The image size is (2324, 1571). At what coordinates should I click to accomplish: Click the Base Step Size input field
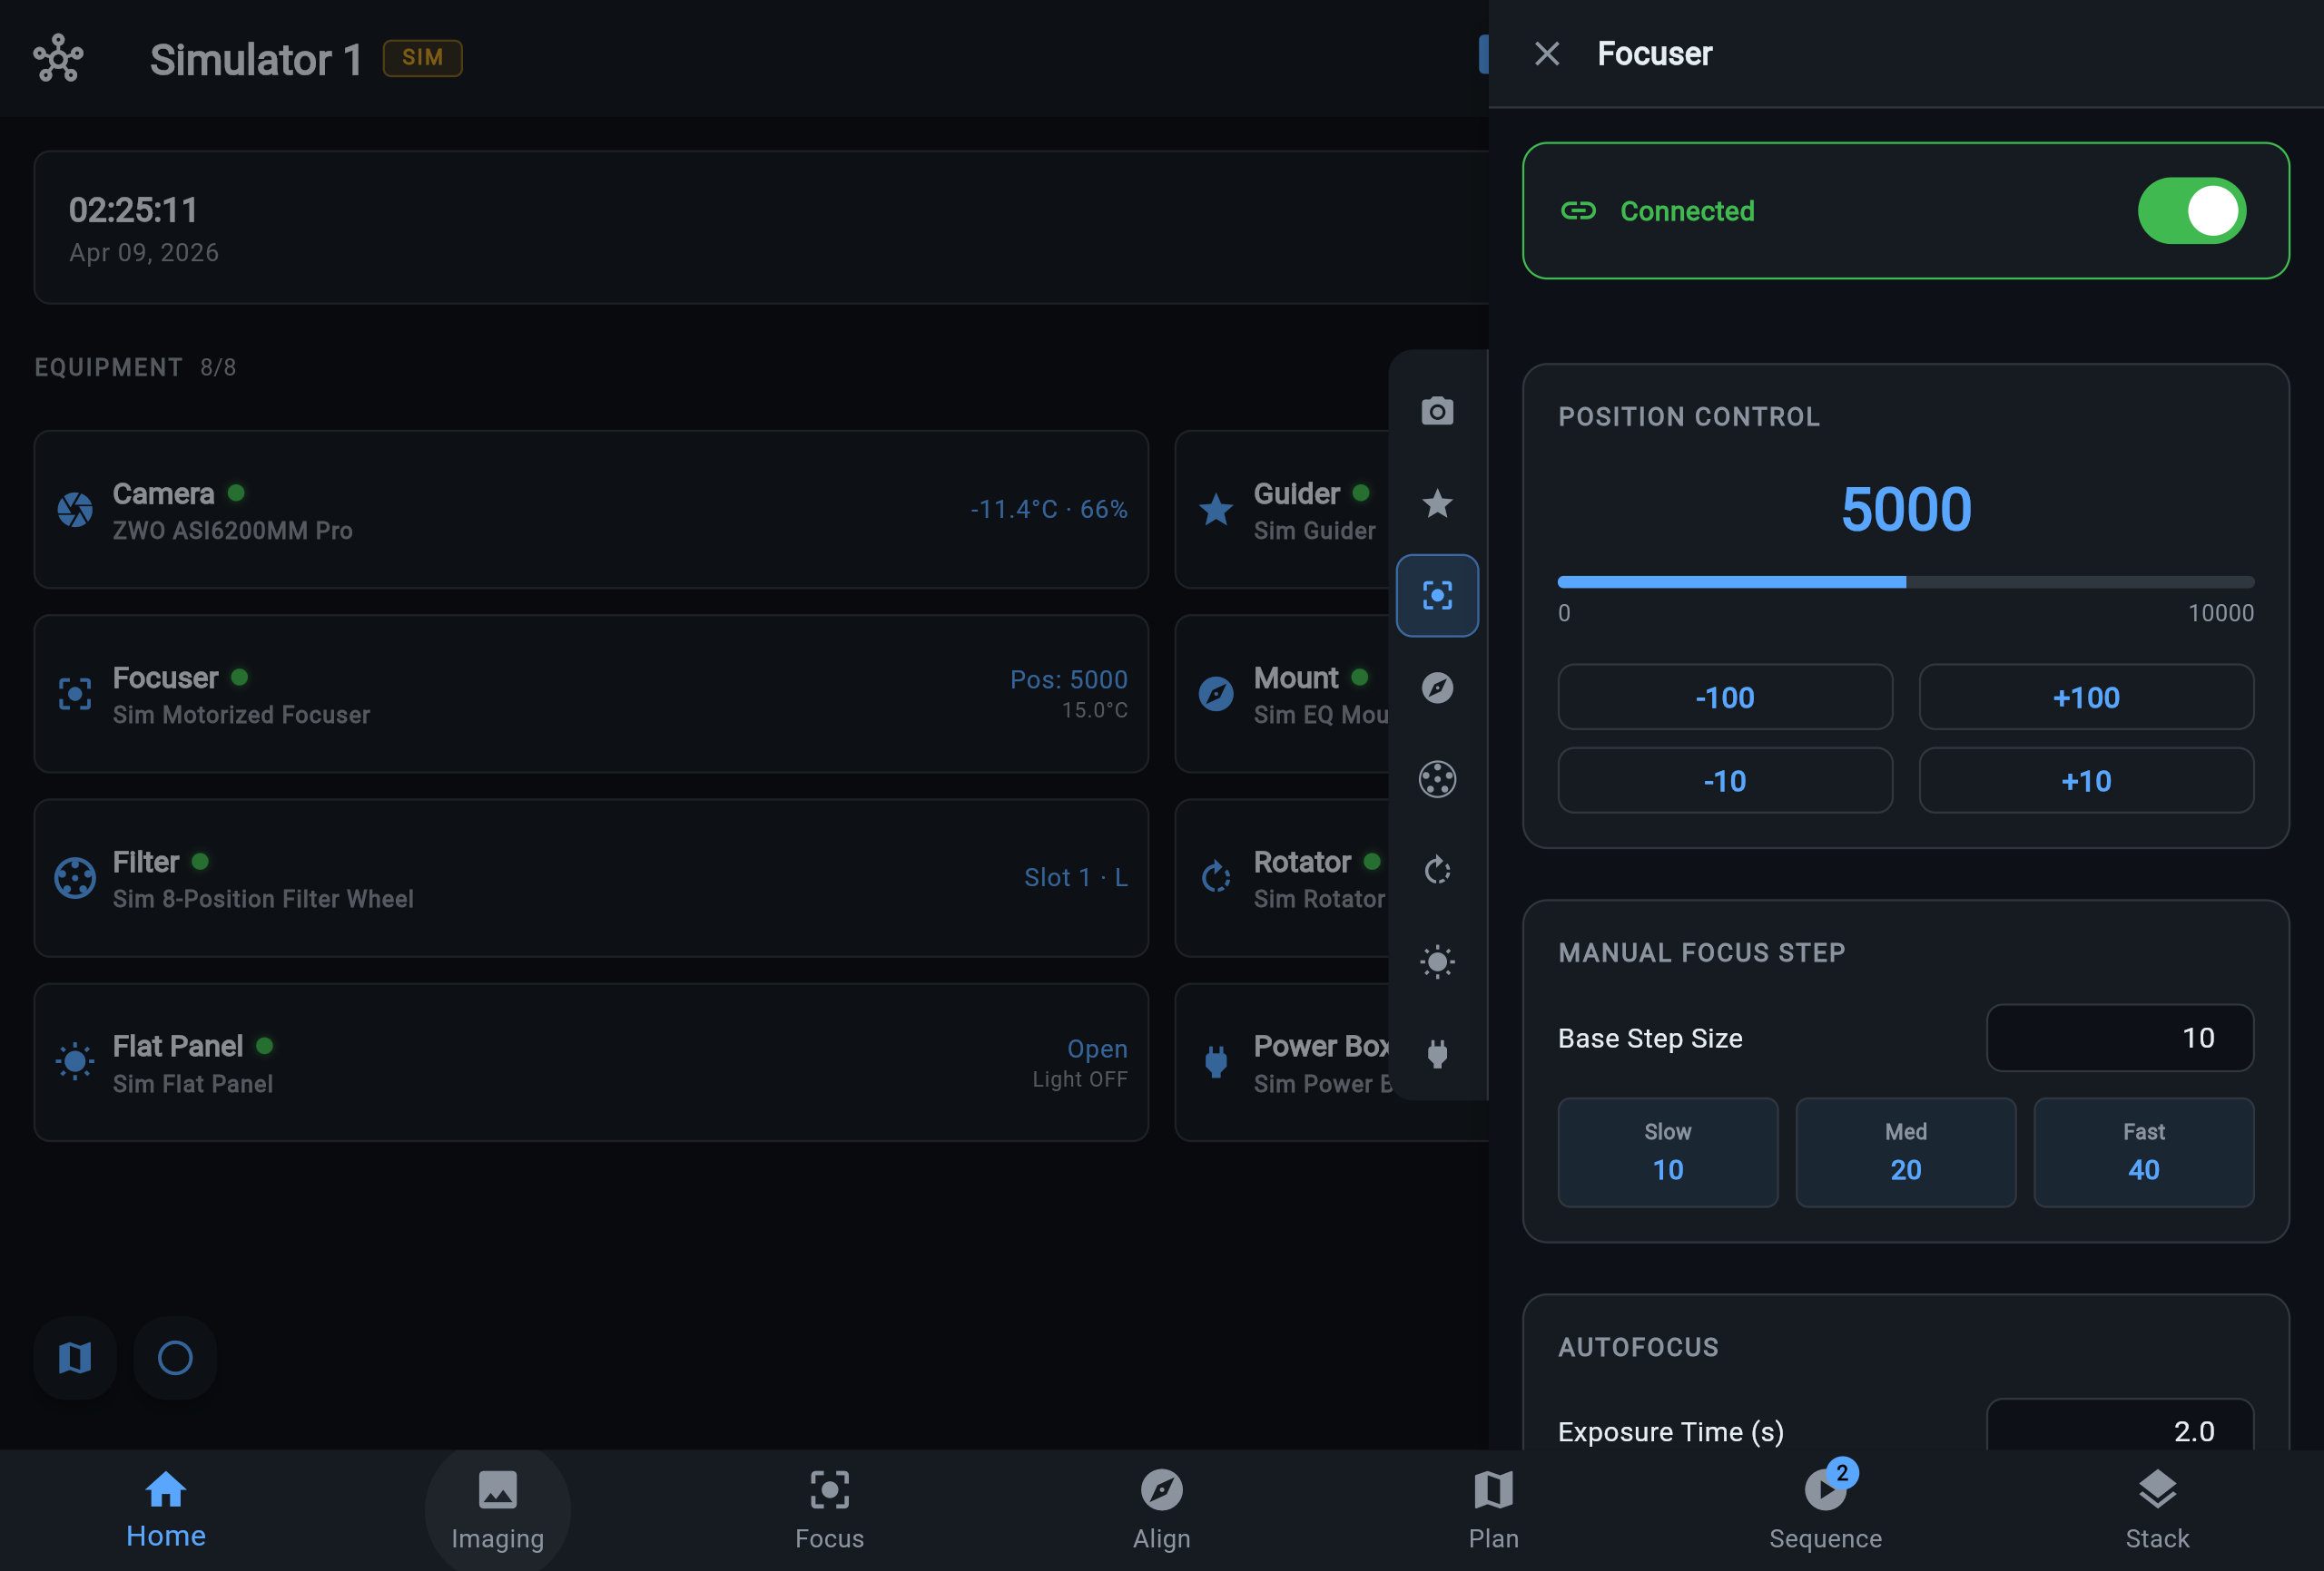2120,1039
